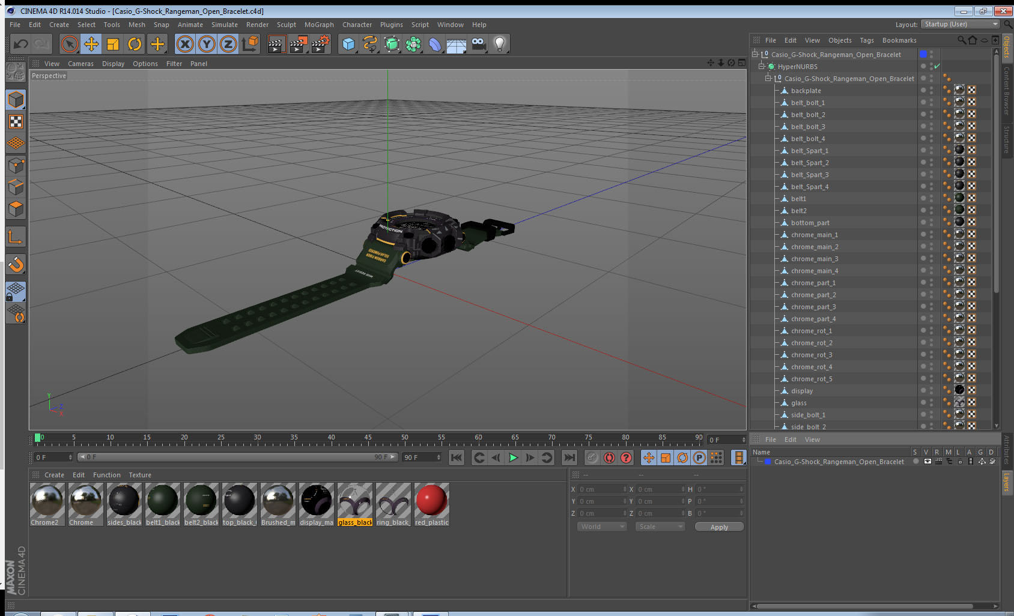Open the material manager Texture menu
Screen dimensions: 1014x616
click(x=140, y=475)
